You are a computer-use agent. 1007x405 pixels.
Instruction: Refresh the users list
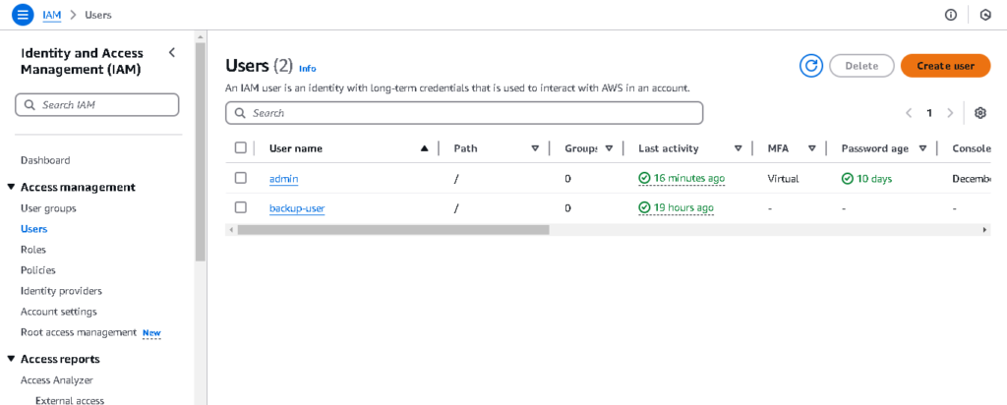click(x=811, y=66)
